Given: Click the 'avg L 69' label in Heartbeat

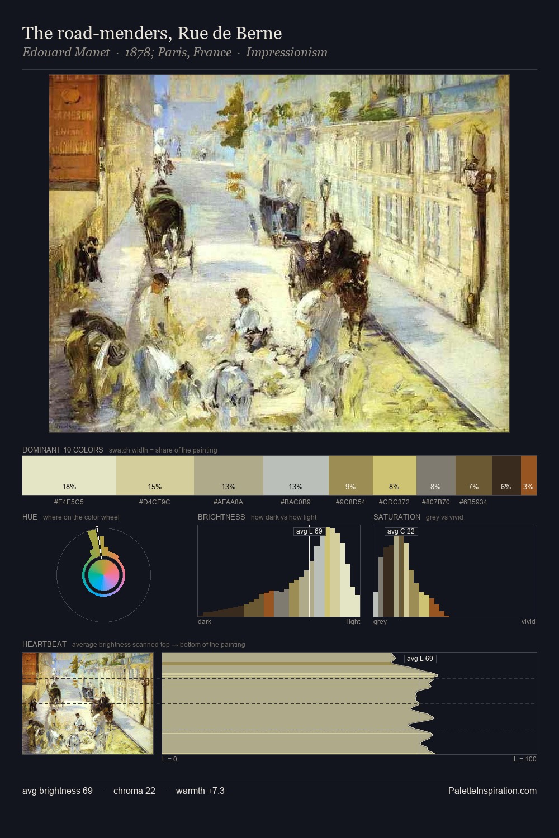Looking at the screenshot, I should tap(420, 659).
